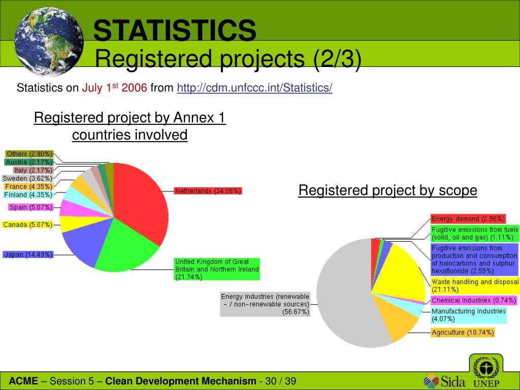Select the Agriculture (10.74%) label
The width and height of the screenshot is (520, 390).
click(x=463, y=332)
